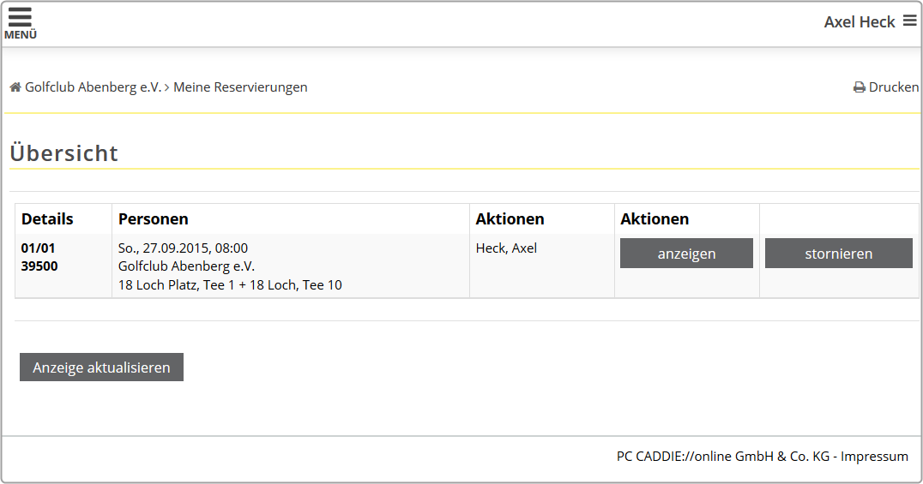The image size is (923, 484).
Task: Refresh via Anzeige aktualisieren button
Action: point(101,367)
